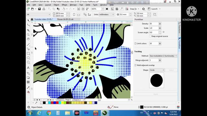This screenshot has width=207, height=116.
Task: Open Object Details gear in status bar
Action: (x=29, y=107)
